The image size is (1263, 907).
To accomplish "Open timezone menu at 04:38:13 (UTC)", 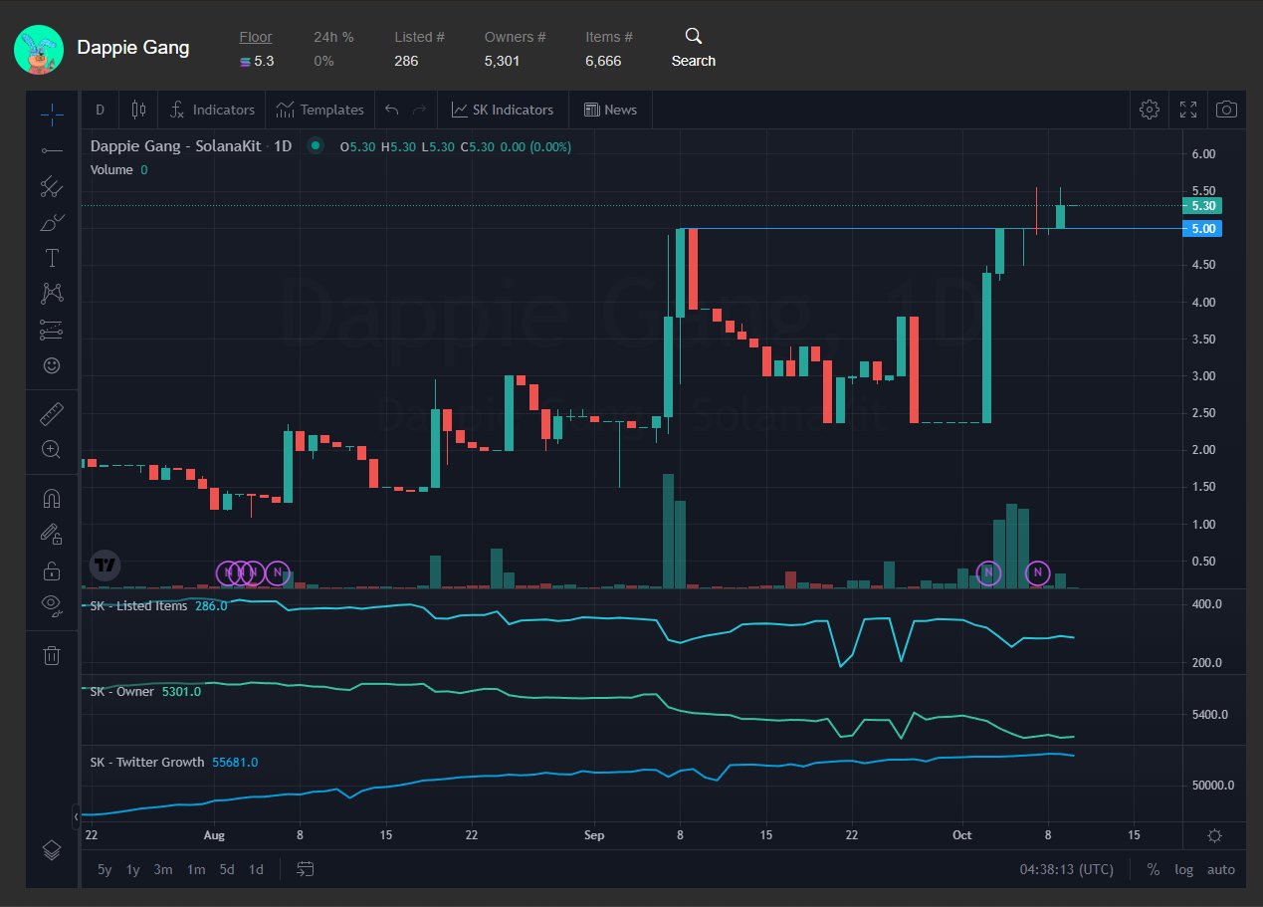I will point(1067,869).
